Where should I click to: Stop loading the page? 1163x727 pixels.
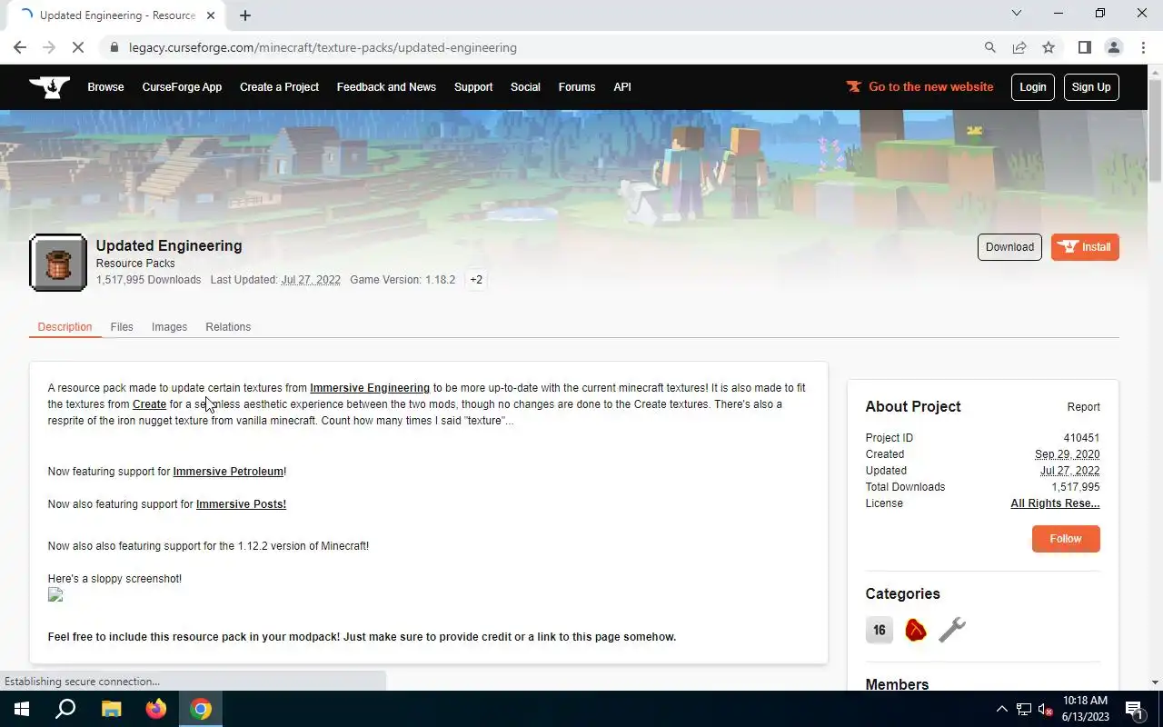click(x=78, y=47)
